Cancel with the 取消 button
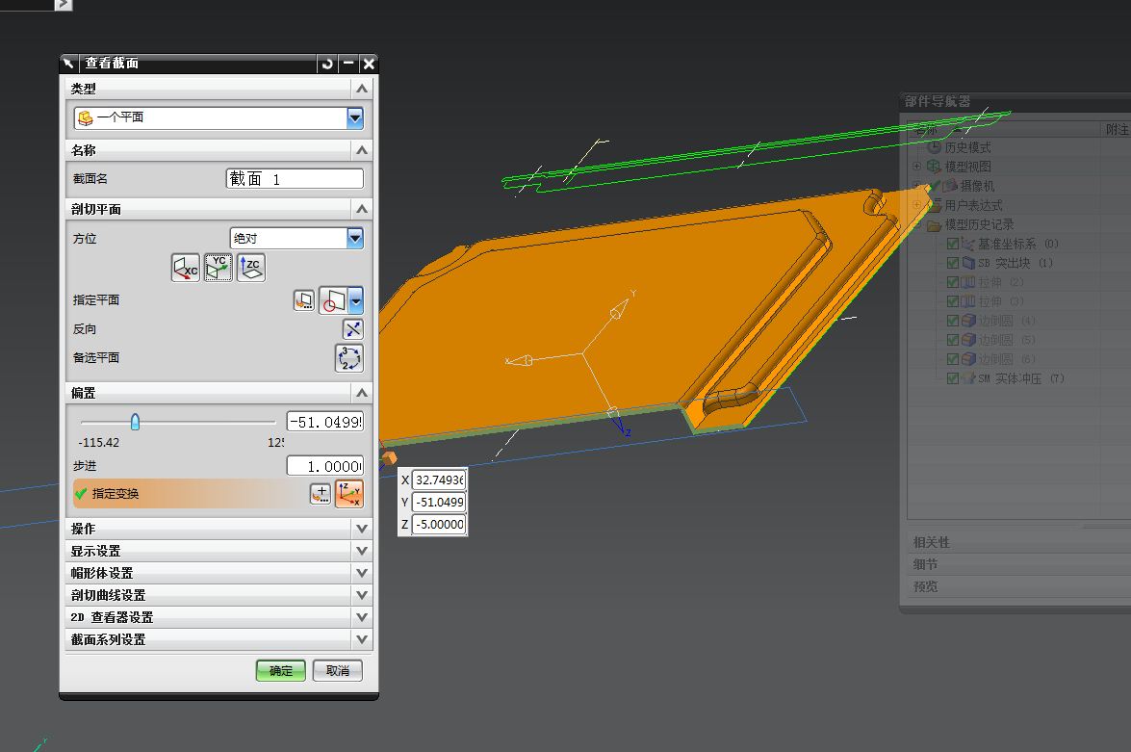1131x752 pixels. pyautogui.click(x=338, y=670)
